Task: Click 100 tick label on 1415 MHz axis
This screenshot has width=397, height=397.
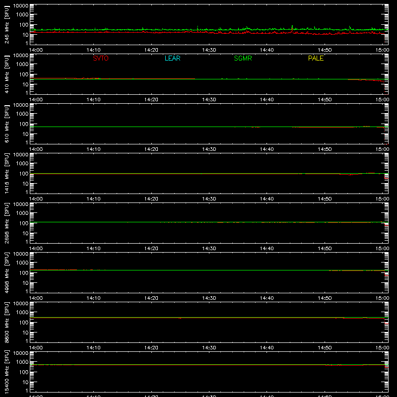Action: (24, 174)
